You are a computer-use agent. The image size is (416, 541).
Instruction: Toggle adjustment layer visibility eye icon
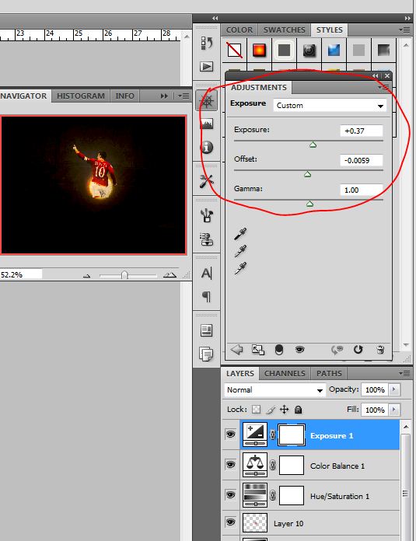click(299, 350)
